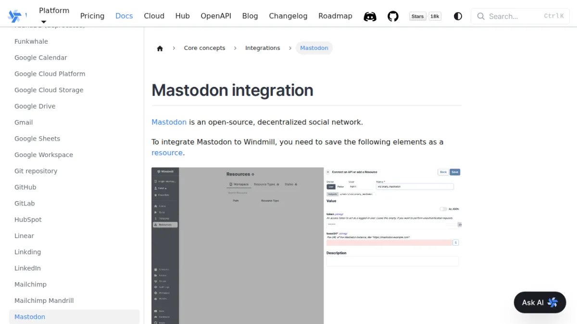Click the Mastodon integration heading
Screen dimensions: 577x324
(232, 90)
